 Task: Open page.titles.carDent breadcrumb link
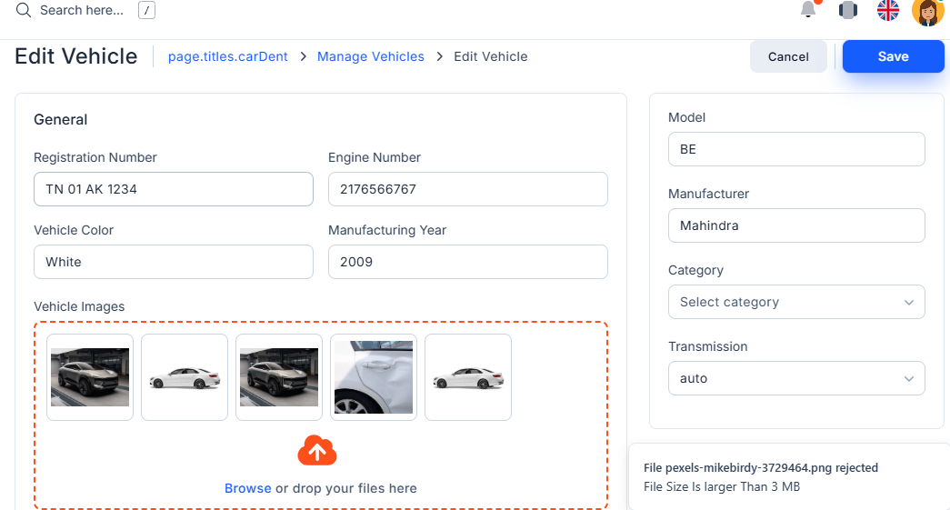pyautogui.click(x=228, y=56)
